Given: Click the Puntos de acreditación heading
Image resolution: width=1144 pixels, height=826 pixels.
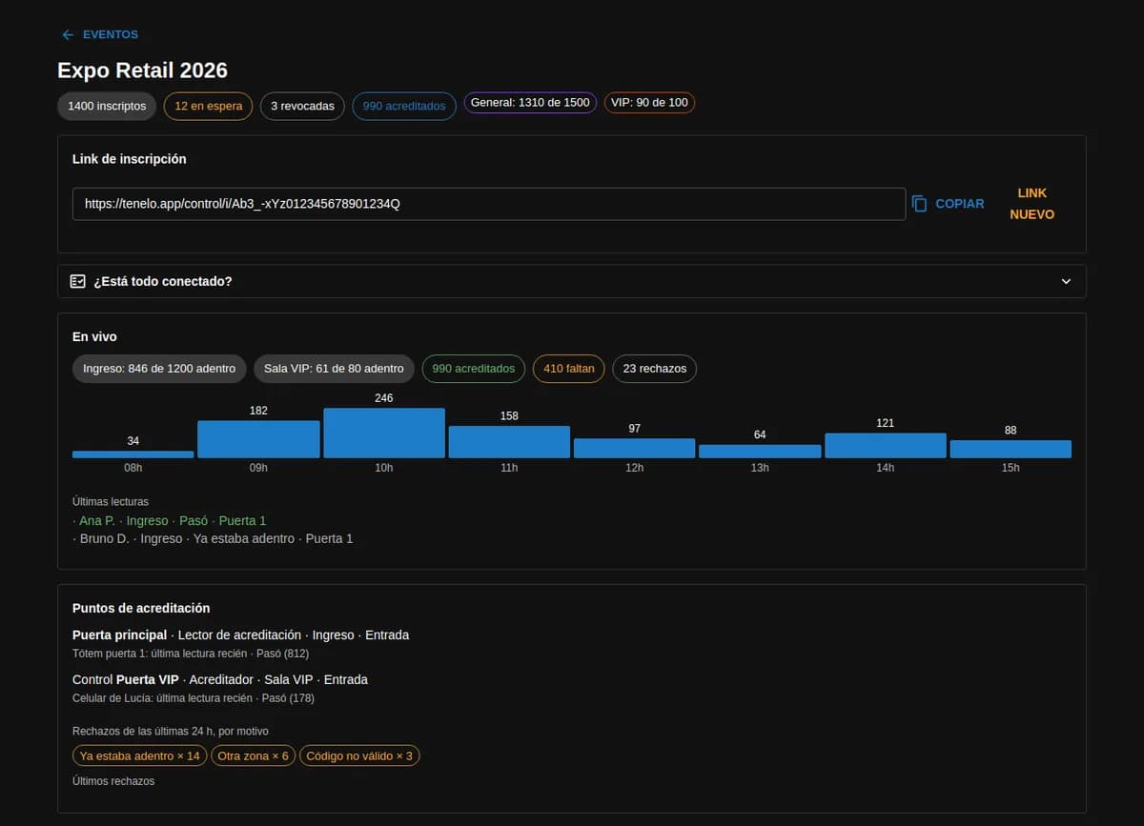Looking at the screenshot, I should coord(141,609).
